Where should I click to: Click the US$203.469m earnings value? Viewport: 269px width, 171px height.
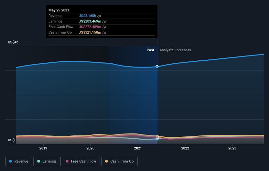(90, 21)
